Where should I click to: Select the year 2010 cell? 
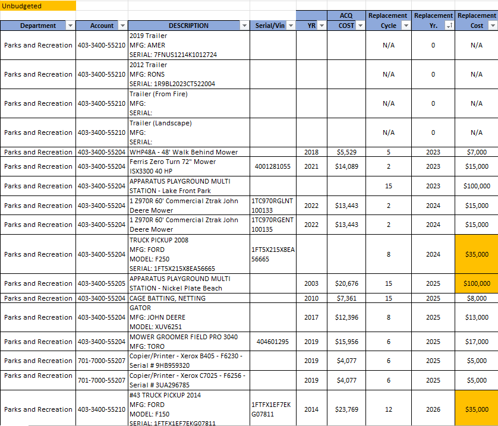pos(311,298)
